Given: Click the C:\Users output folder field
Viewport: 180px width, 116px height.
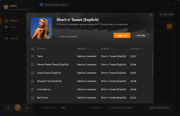Looking at the screenshot, I should click(121, 108).
